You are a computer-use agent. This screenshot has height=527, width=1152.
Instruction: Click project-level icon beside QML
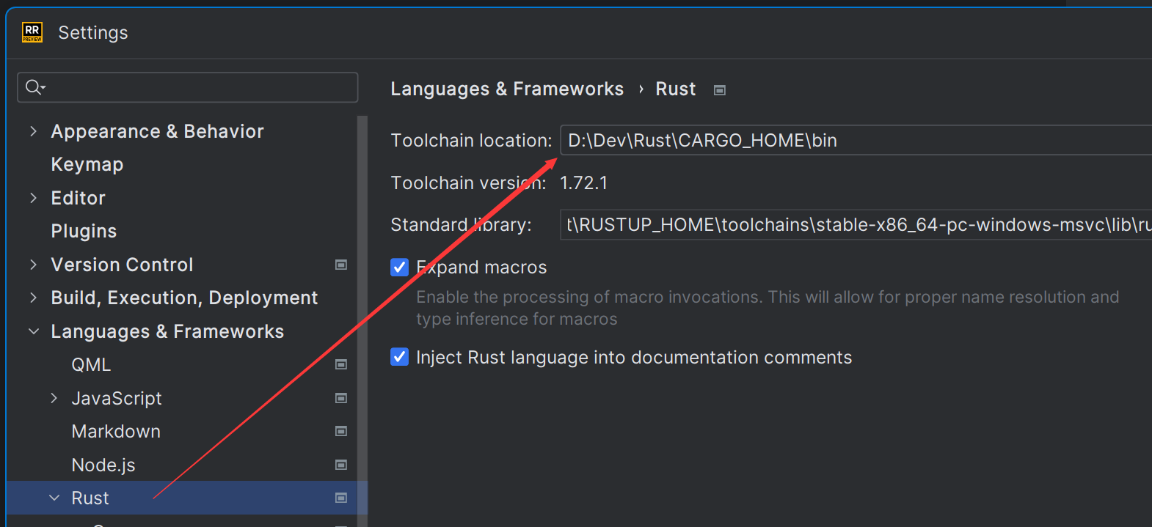341,364
